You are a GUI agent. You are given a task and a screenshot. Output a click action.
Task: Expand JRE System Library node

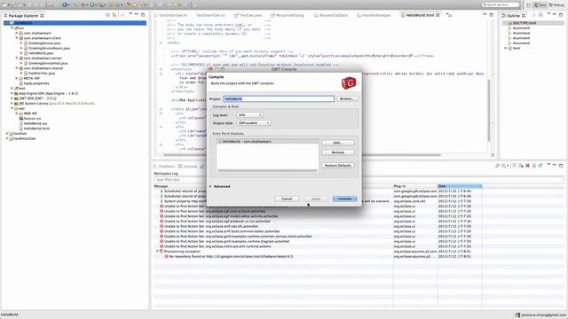[12, 103]
